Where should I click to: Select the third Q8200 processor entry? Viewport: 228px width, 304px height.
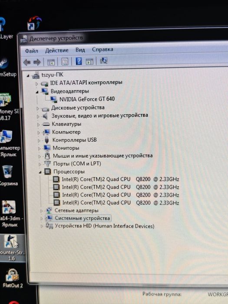point(120,195)
